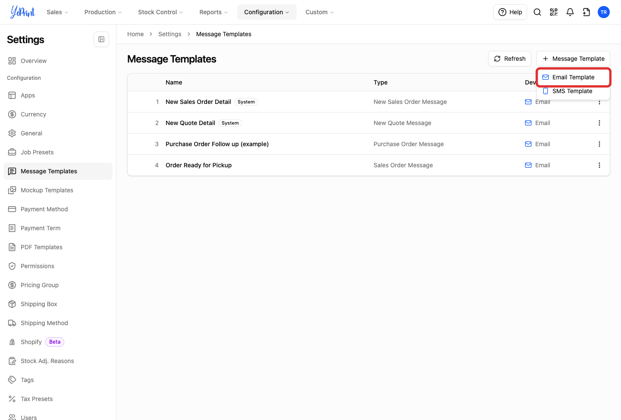
Task: Click the General gear icon
Action: click(x=12, y=133)
